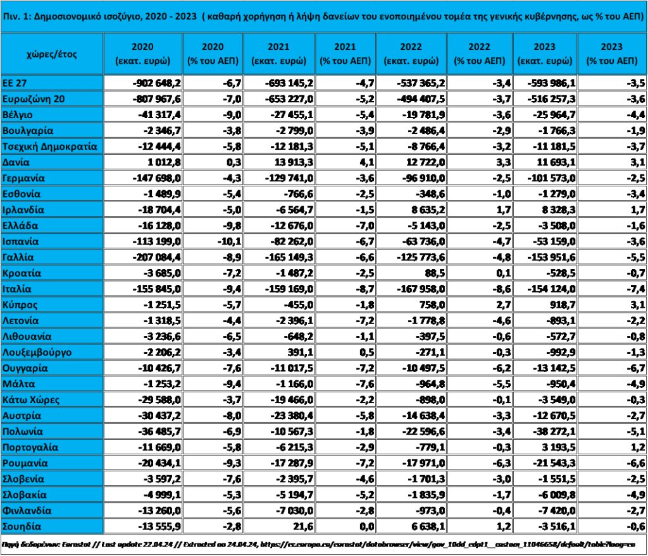This screenshot has width=648, height=556.
Task: Click Γαλλία's 2023 % του ΑΕΠ value -5,5
Action: click(635, 257)
